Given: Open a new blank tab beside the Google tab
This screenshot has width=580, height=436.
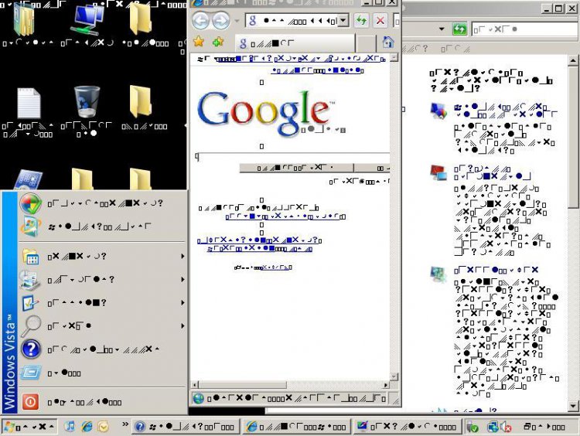Looking at the screenshot, I should [x=366, y=43].
